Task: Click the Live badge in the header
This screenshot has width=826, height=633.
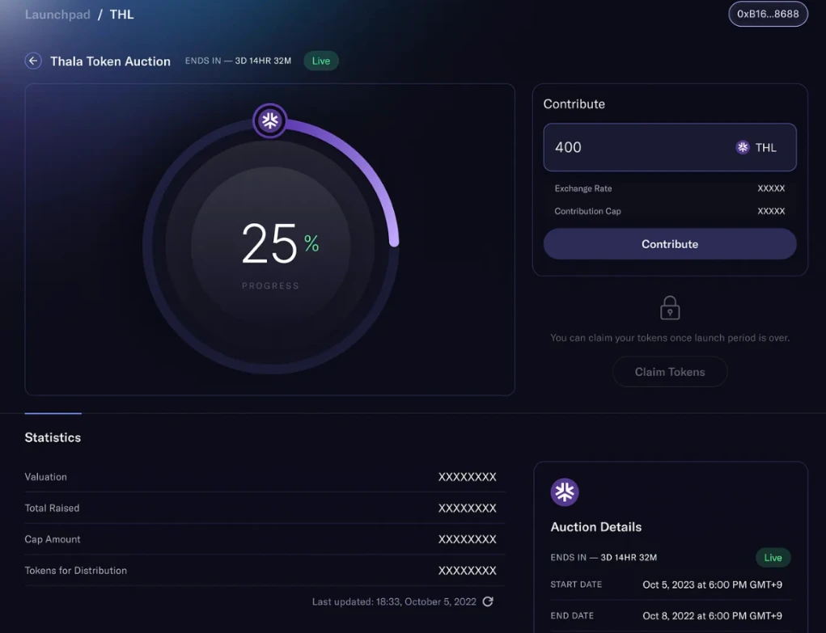Action: coord(321,61)
